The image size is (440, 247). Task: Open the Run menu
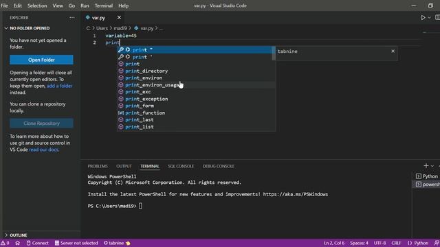85,5
